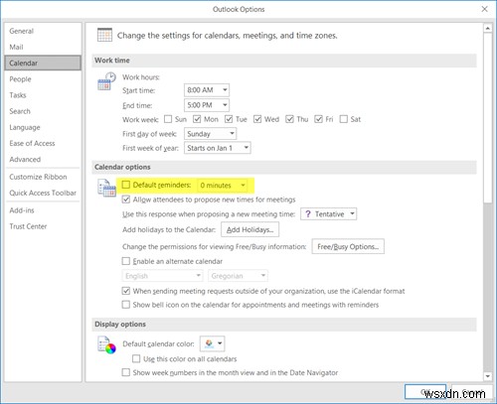Viewport: 497px width, 404px height.
Task: Select the General category
Action: 43,31
